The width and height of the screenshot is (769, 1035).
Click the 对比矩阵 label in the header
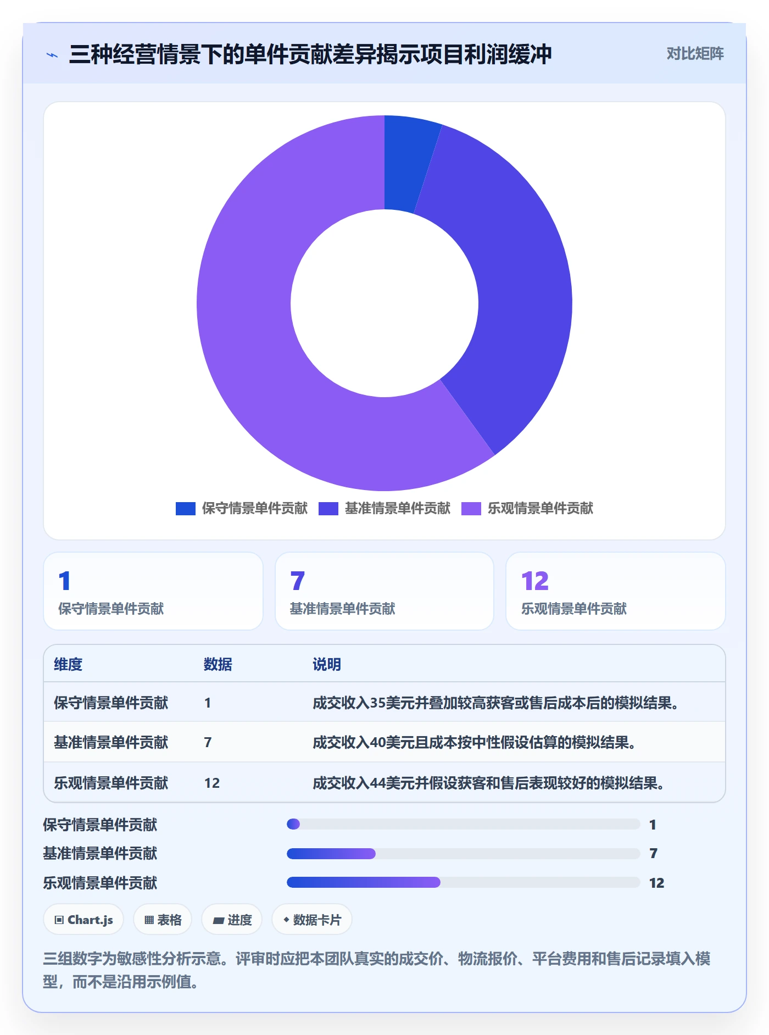point(695,54)
